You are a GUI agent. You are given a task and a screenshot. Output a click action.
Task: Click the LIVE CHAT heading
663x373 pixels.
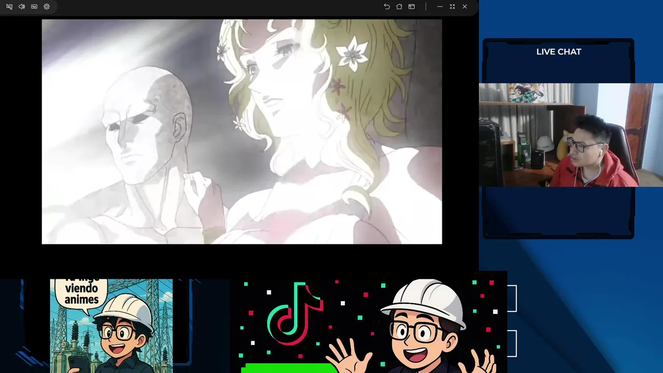tap(558, 52)
